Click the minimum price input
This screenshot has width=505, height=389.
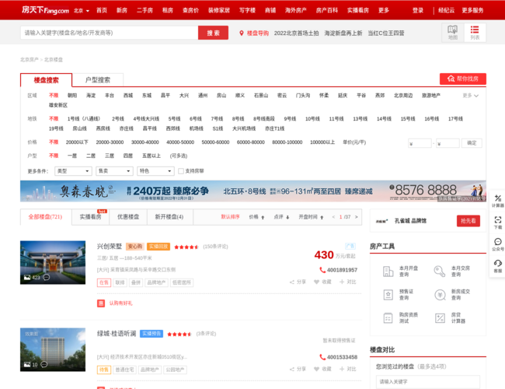[x=420, y=143]
